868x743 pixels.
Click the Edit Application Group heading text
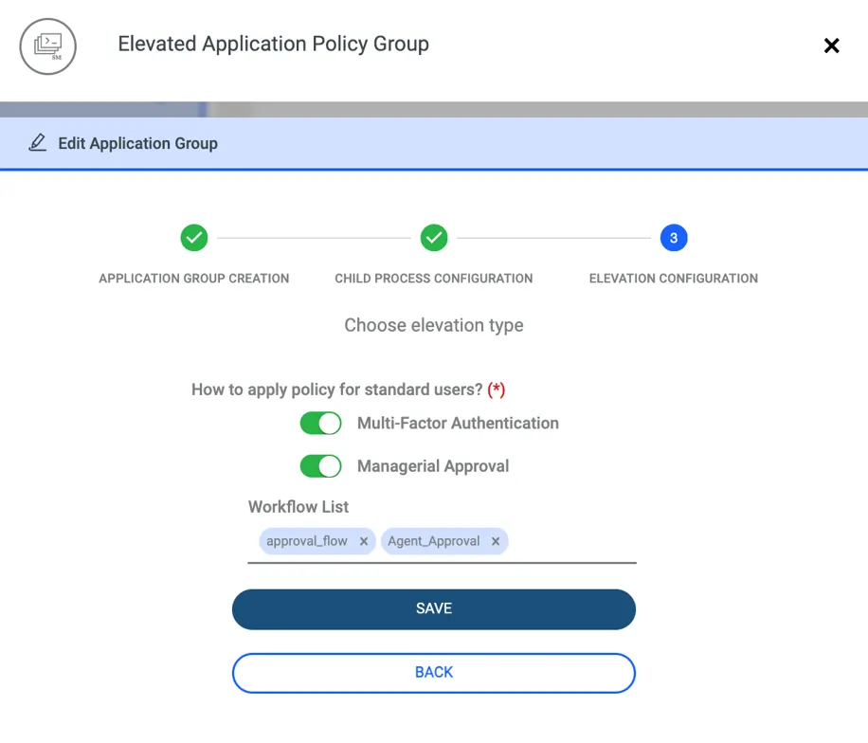coord(137,143)
